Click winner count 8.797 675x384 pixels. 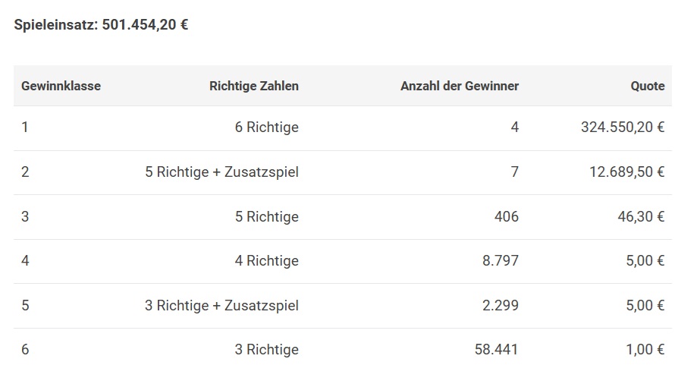[x=501, y=261]
